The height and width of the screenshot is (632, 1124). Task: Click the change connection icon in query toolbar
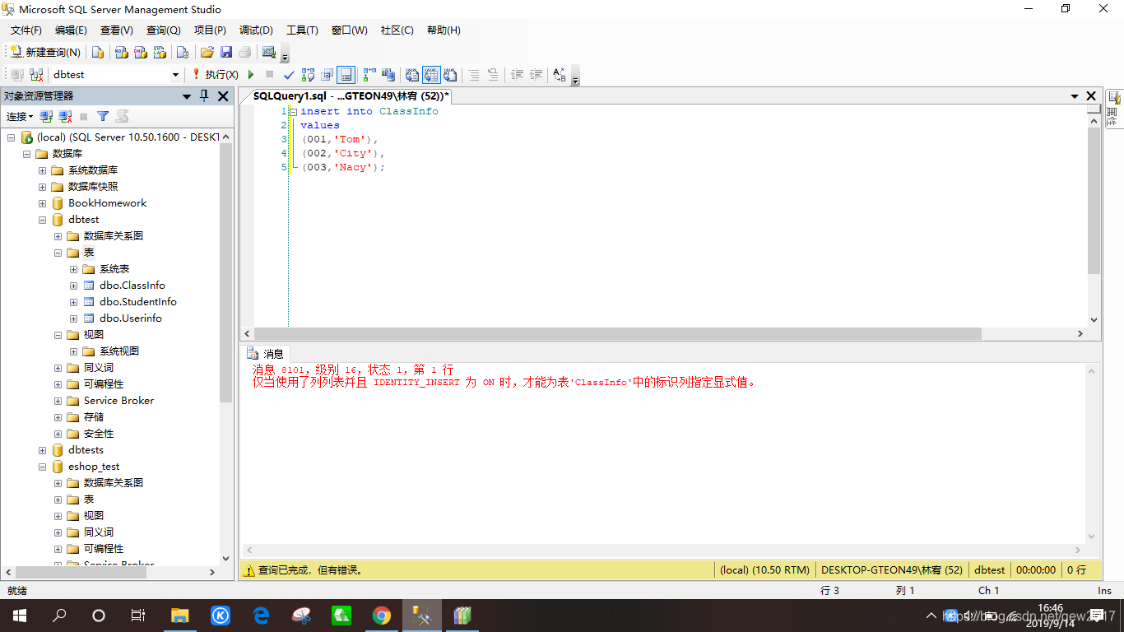(37, 75)
